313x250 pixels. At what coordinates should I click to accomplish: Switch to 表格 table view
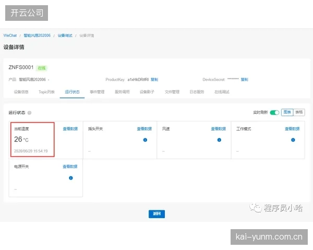pos(299,113)
